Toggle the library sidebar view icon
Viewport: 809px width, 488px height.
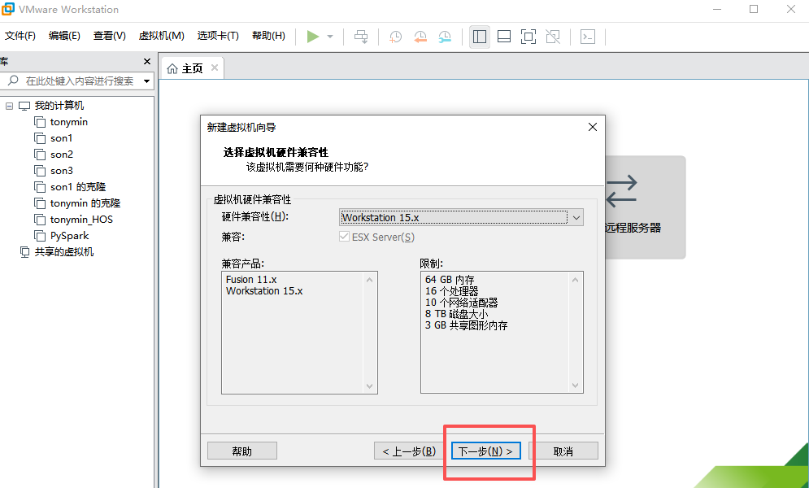[480, 37]
